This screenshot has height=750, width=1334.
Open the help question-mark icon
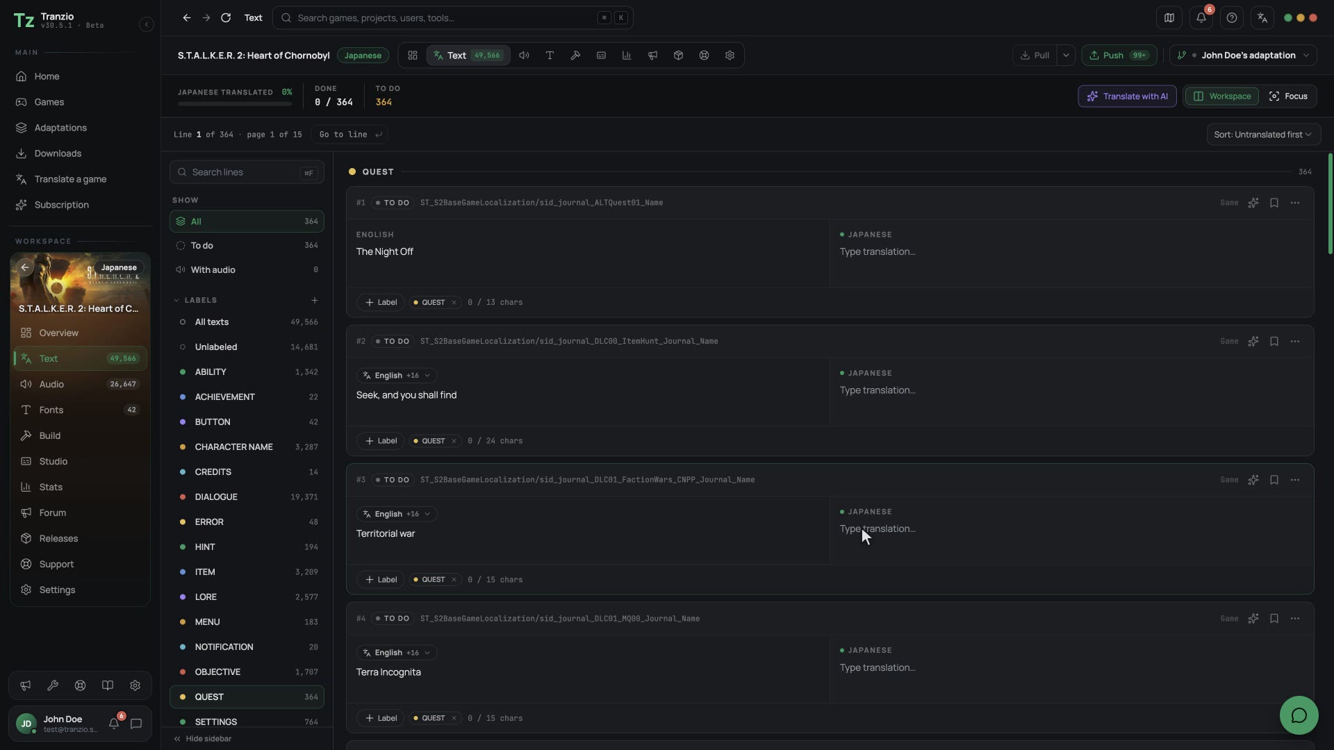[1232, 18]
